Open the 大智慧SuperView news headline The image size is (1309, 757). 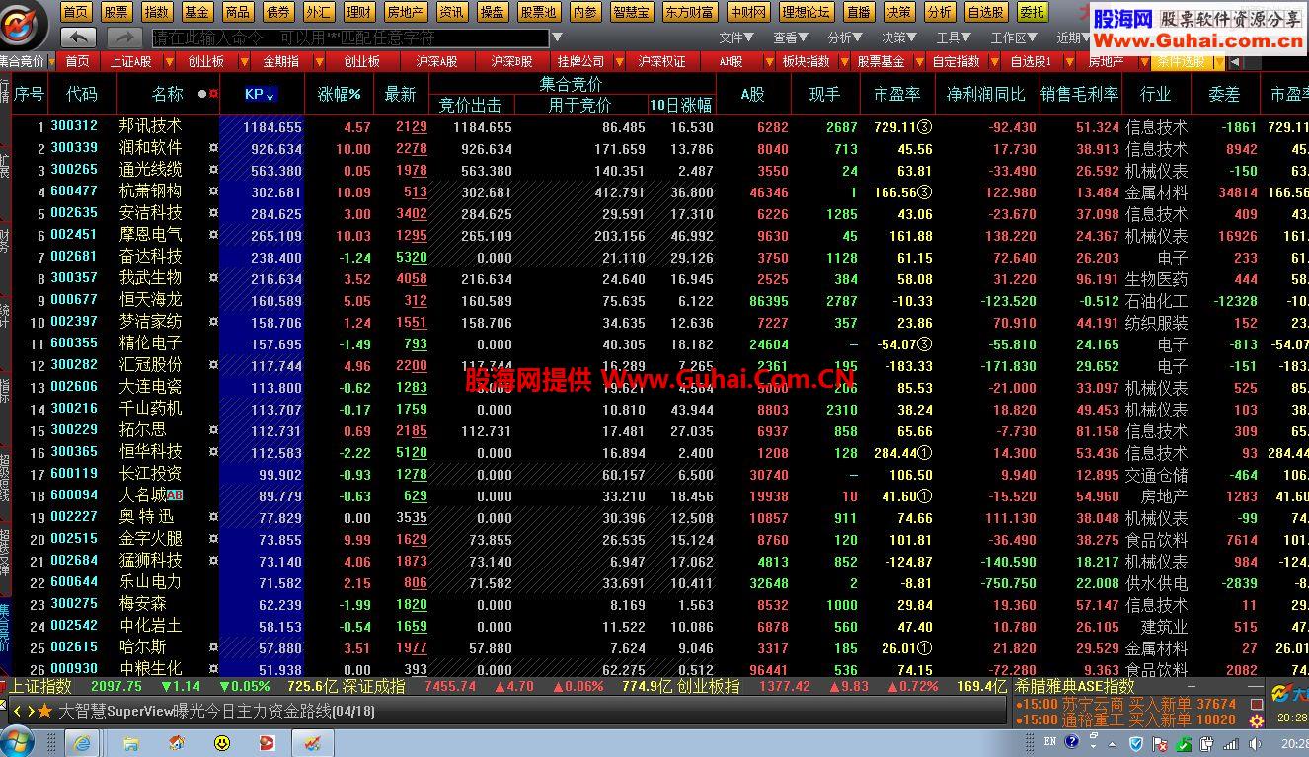coord(216,711)
